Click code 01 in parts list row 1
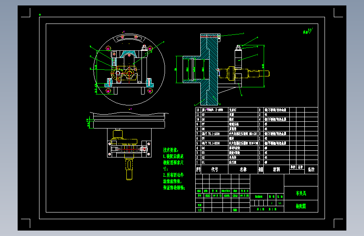 click(203, 163)
